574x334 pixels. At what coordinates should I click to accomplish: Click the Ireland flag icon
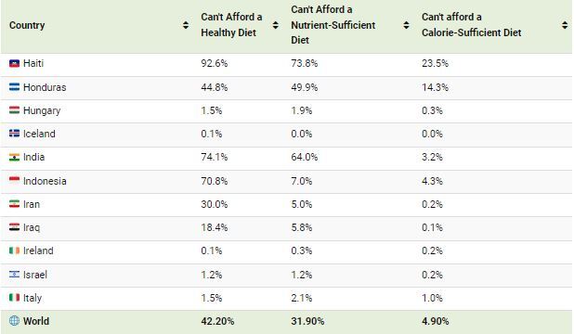[x=14, y=250]
